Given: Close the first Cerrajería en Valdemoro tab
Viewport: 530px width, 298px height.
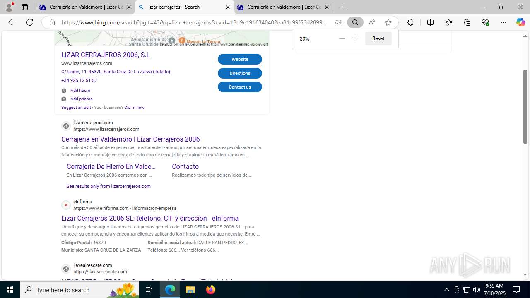Looking at the screenshot, I should pyautogui.click(x=129, y=7).
